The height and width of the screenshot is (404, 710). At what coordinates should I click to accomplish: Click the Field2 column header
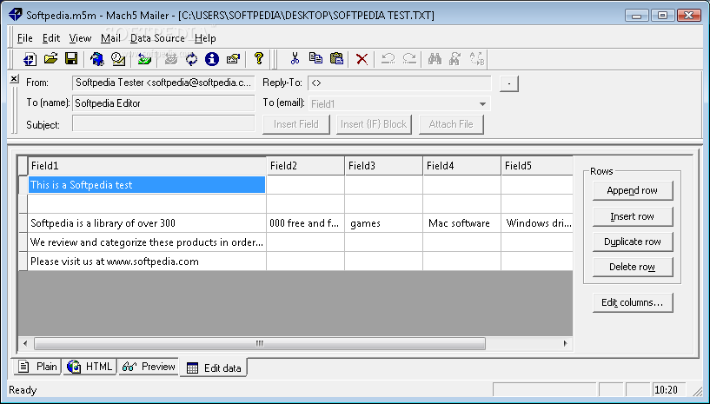[x=306, y=166]
